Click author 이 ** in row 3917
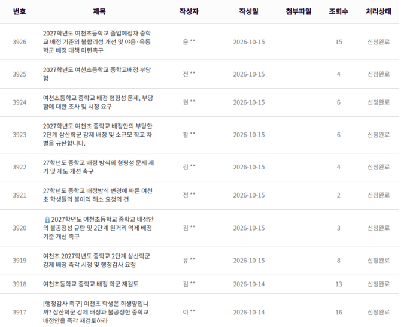The width and height of the screenshot is (419, 327). coord(189,312)
